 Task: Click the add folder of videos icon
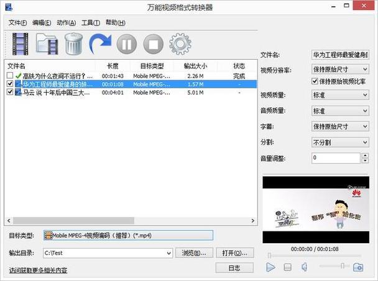click(47, 44)
